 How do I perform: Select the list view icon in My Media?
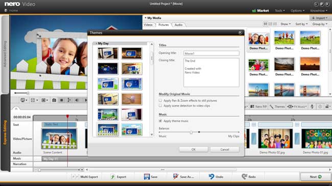point(270,24)
